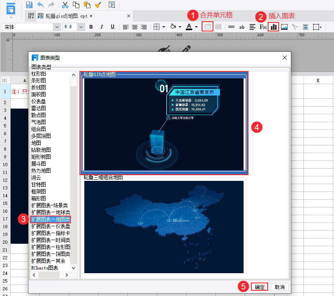334x296 pixels.
Task: Click the 确定 button
Action: 259,287
